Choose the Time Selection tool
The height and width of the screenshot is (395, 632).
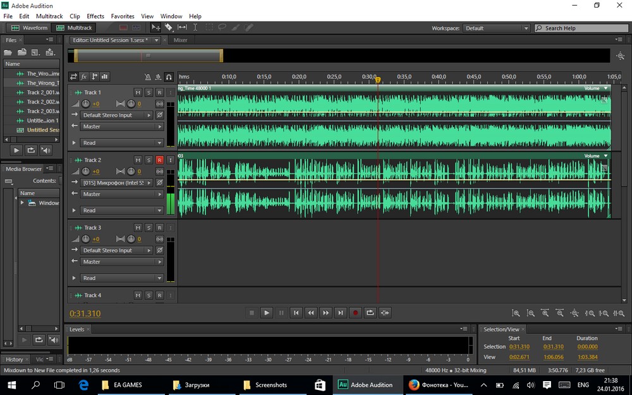195,28
